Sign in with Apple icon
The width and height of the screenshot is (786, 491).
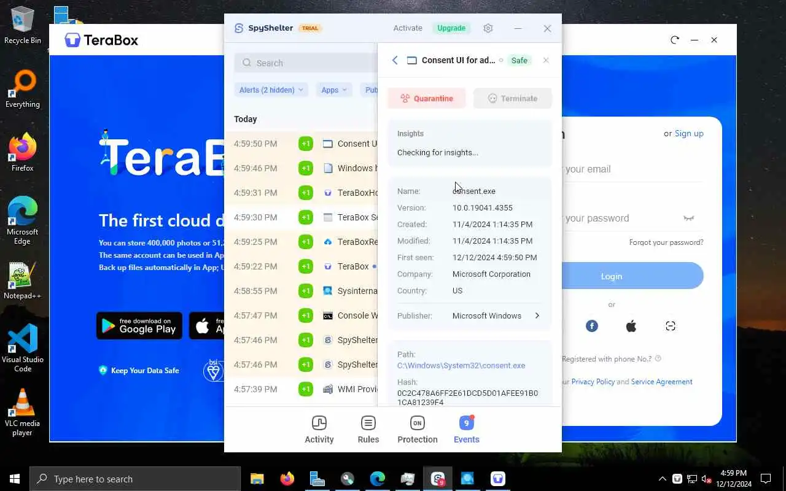(x=631, y=326)
